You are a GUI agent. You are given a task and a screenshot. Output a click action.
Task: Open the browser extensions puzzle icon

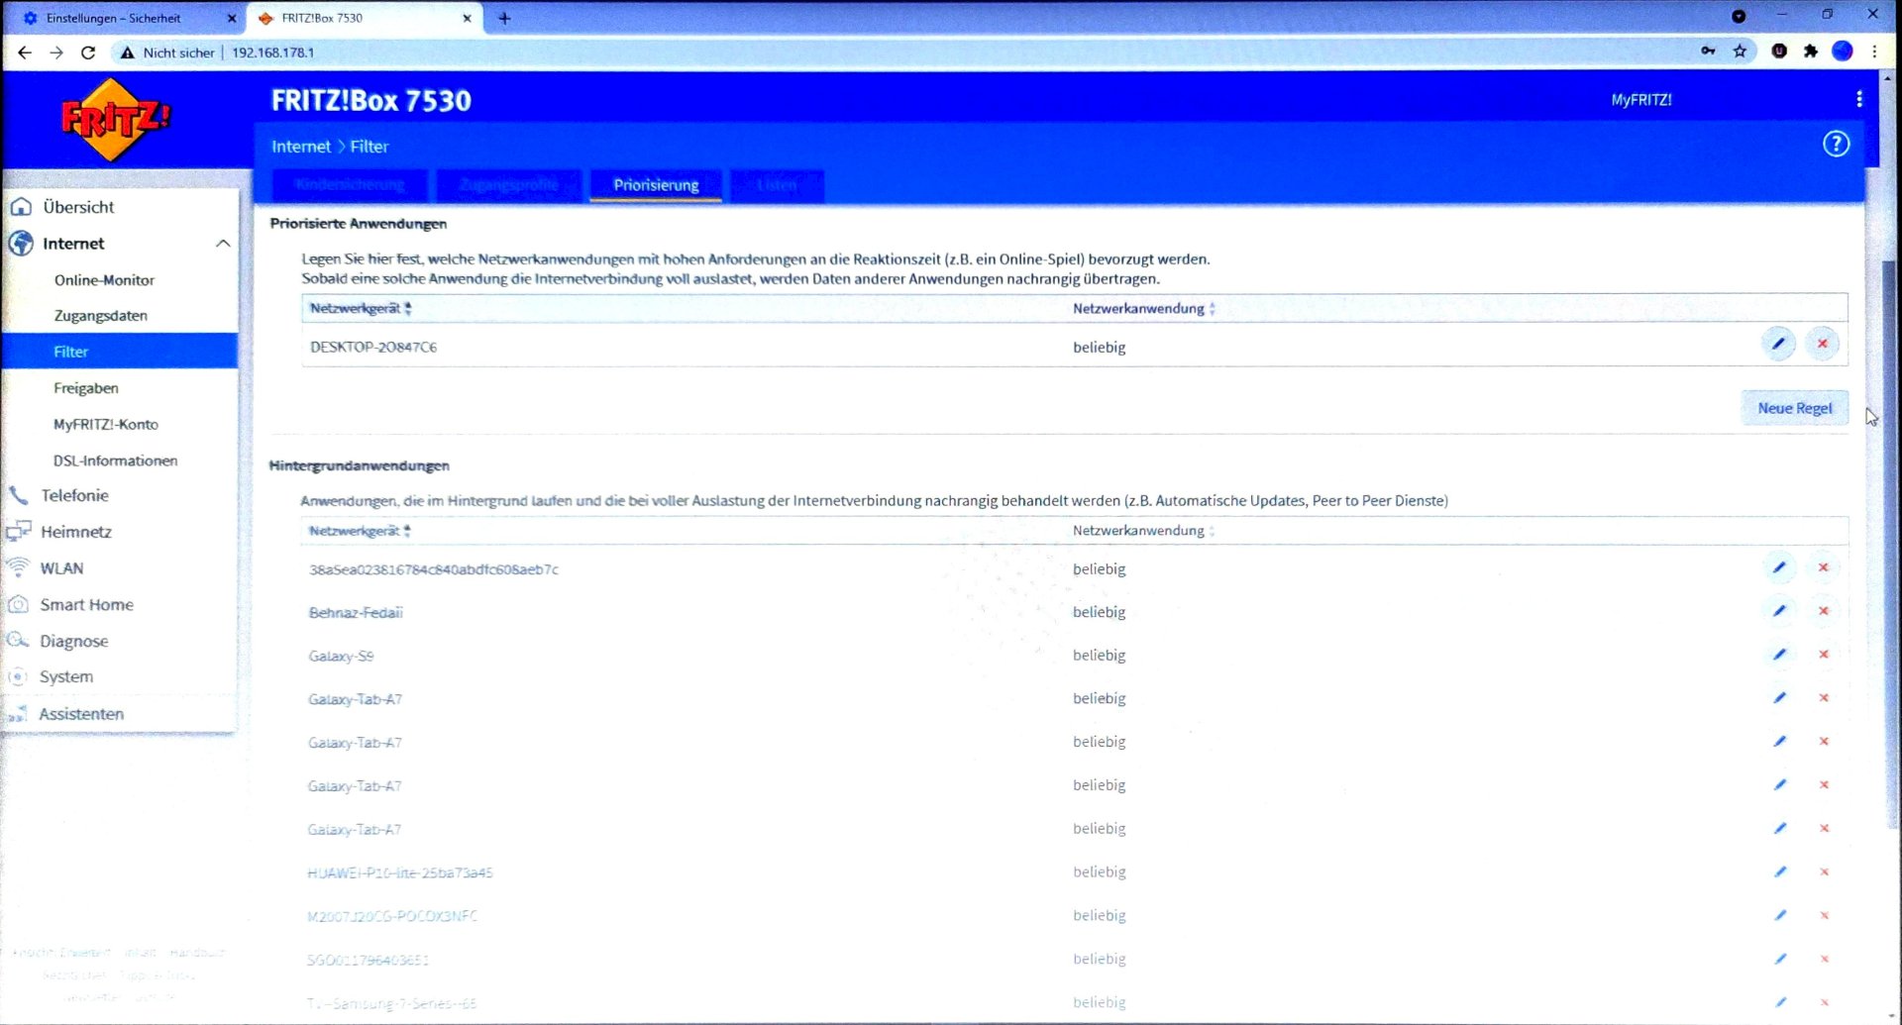pos(1810,51)
